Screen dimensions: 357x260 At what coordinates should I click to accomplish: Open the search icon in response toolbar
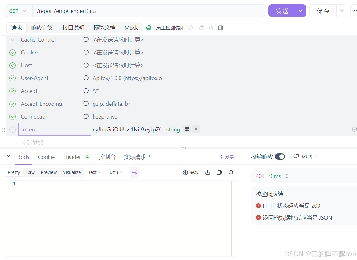click(231, 172)
